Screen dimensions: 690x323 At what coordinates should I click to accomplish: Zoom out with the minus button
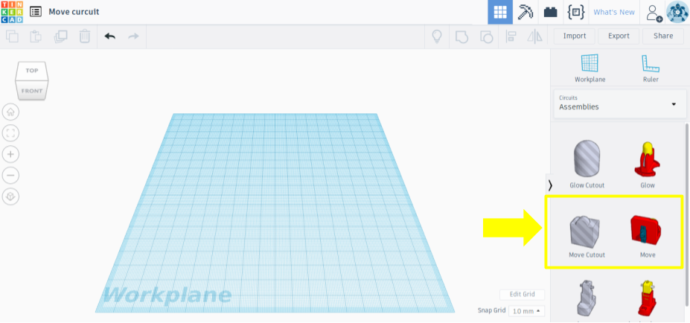(10, 176)
